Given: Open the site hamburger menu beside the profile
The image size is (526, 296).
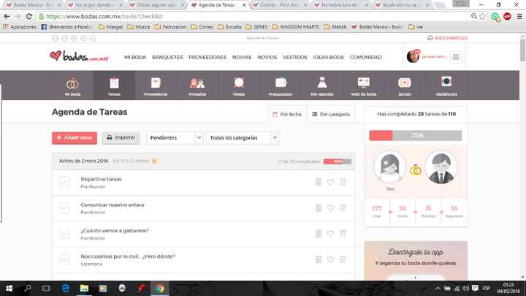Looking at the screenshot, I should 456,58.
